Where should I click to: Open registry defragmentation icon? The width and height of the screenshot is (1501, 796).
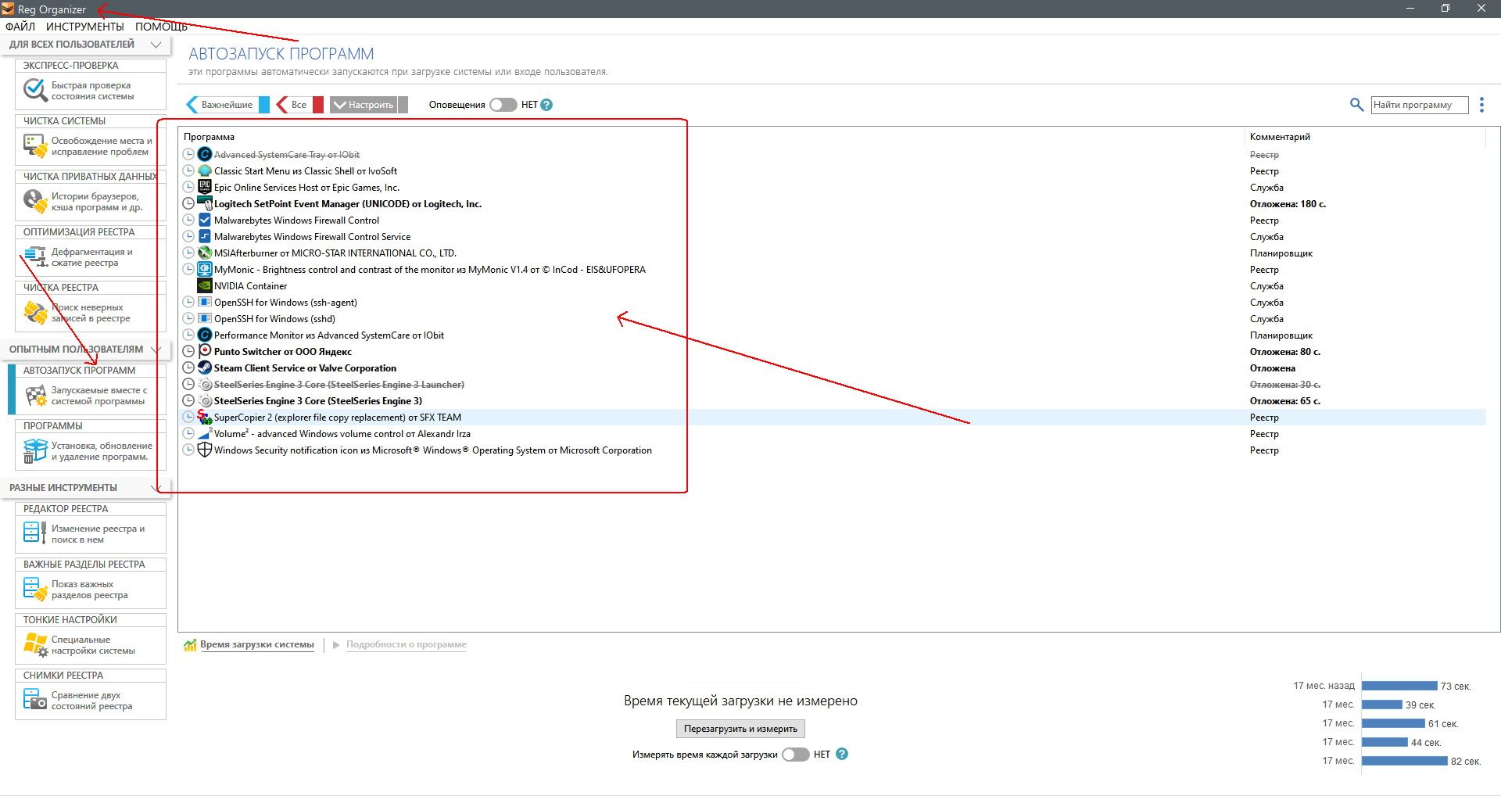coord(35,257)
